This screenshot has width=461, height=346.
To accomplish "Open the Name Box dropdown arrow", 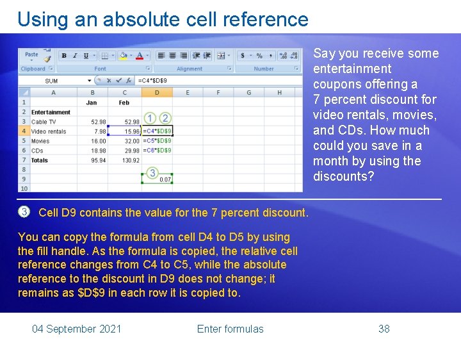I will pos(89,81).
